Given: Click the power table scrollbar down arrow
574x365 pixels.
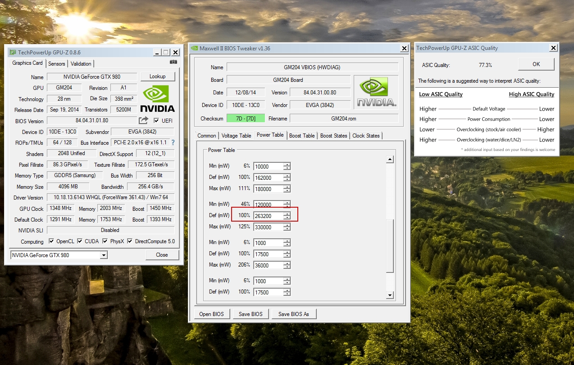Looking at the screenshot, I should pyautogui.click(x=390, y=295).
